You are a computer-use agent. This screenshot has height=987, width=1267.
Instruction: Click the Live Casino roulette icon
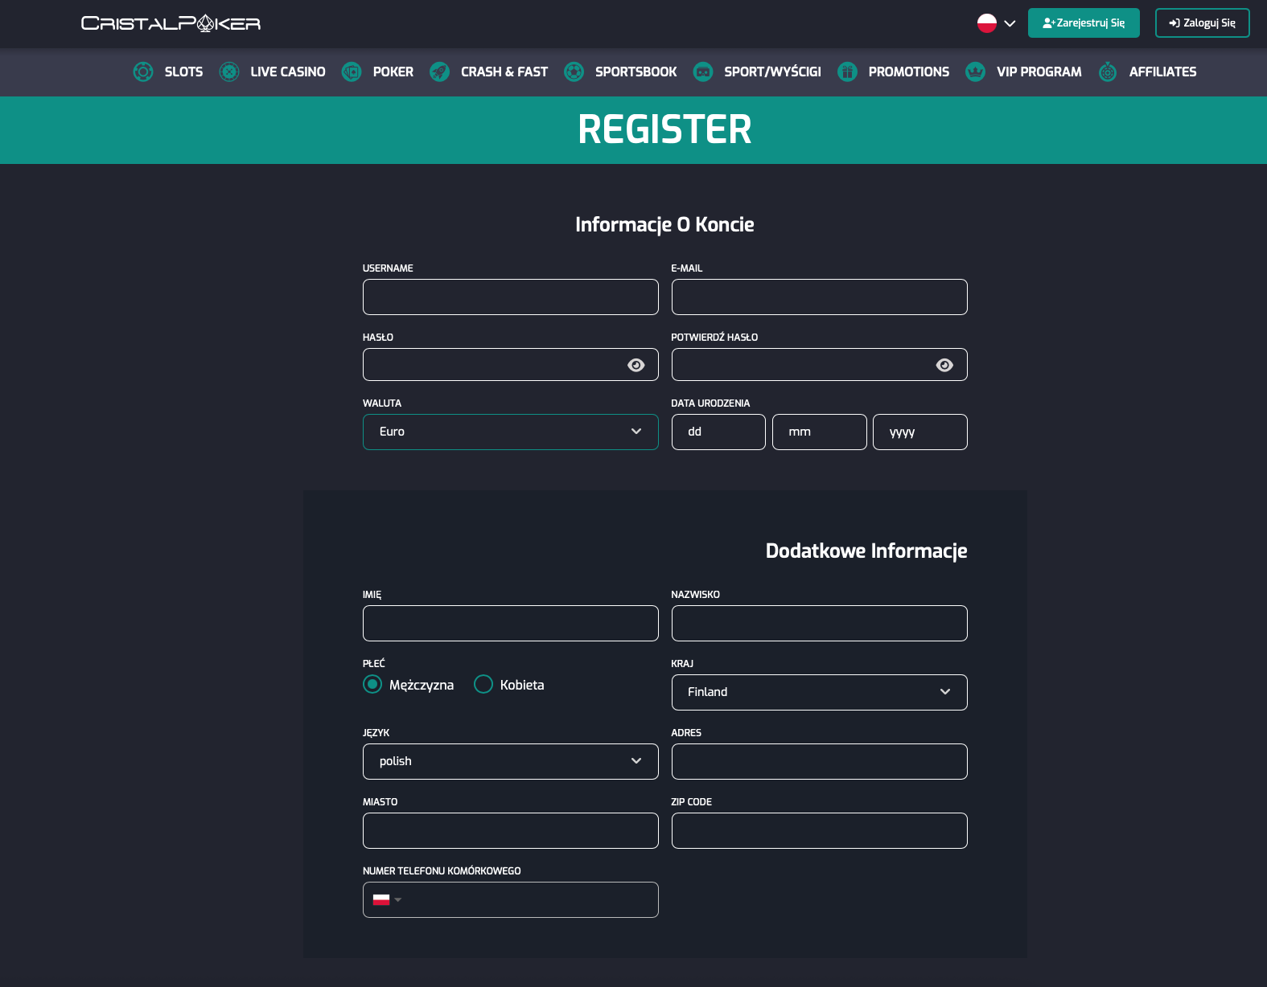point(229,72)
